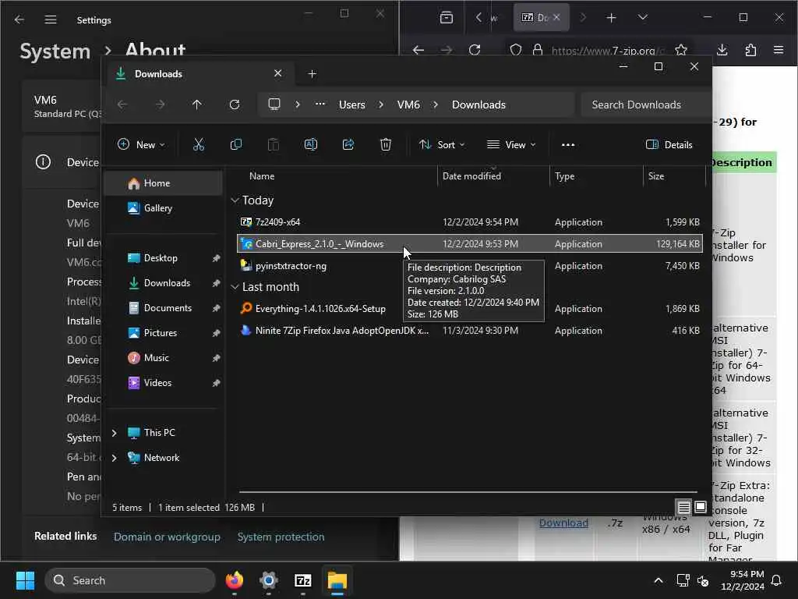Click VM6 in the address breadcrumb
Screen dimensions: 798x599
408,105
